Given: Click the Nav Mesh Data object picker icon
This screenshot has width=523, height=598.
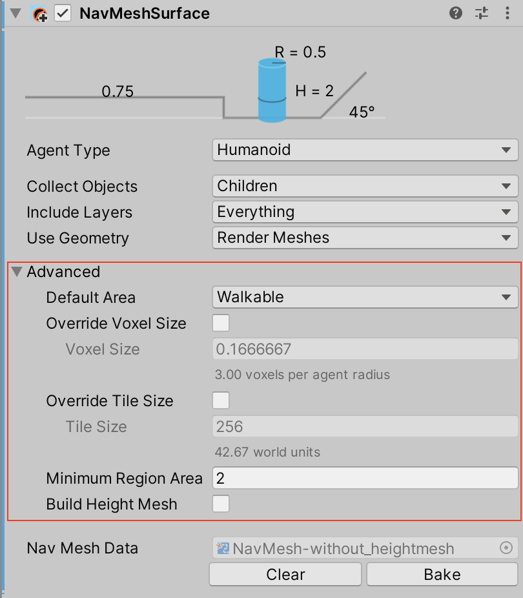Looking at the screenshot, I should click(506, 548).
